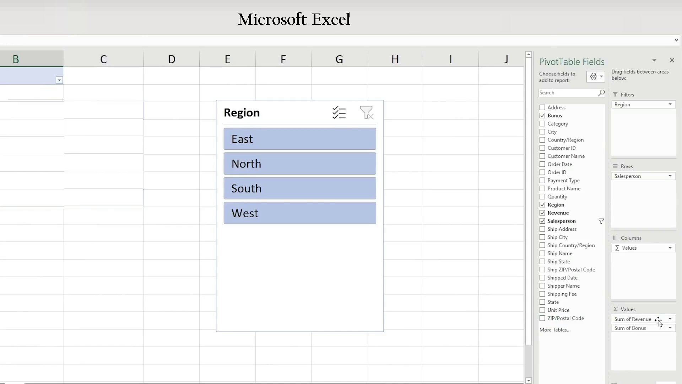
Task: Check the Customer Name field
Action: tap(542, 156)
